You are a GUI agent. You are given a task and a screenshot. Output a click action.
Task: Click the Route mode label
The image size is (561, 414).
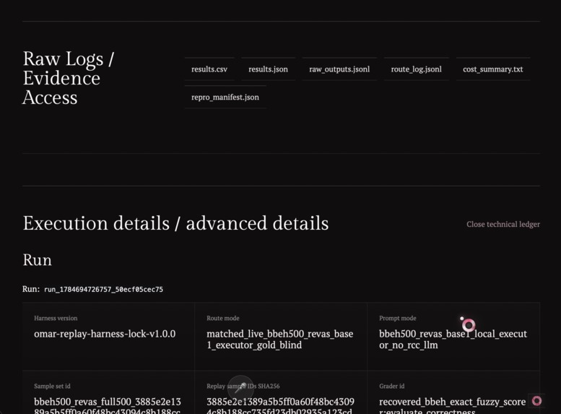(x=223, y=318)
